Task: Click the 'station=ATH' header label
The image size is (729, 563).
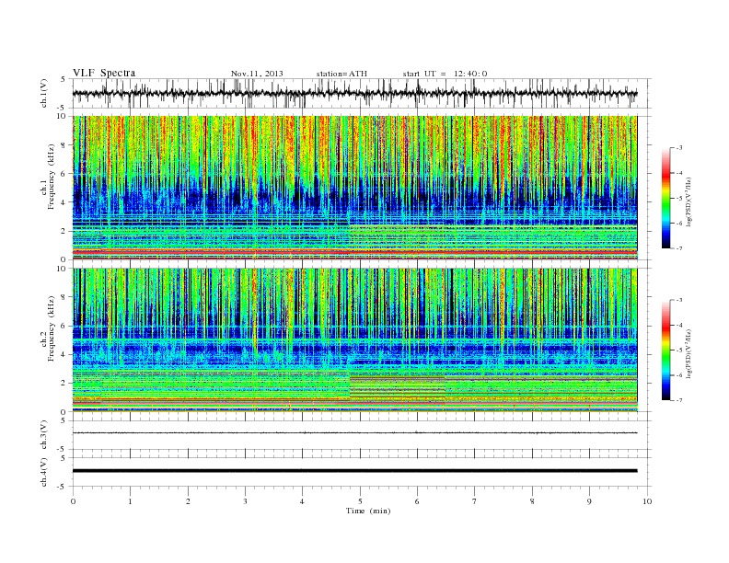Action: [341, 74]
